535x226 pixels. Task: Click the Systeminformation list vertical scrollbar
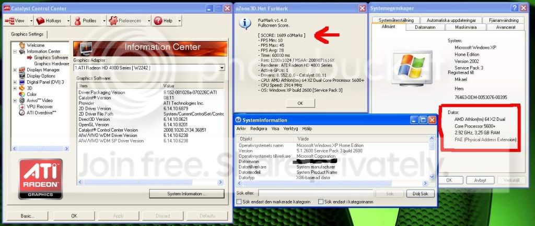432,157
